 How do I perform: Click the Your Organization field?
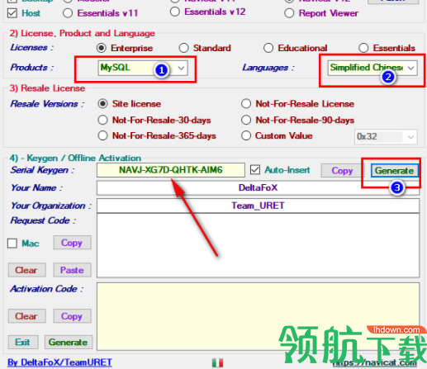coord(258,206)
